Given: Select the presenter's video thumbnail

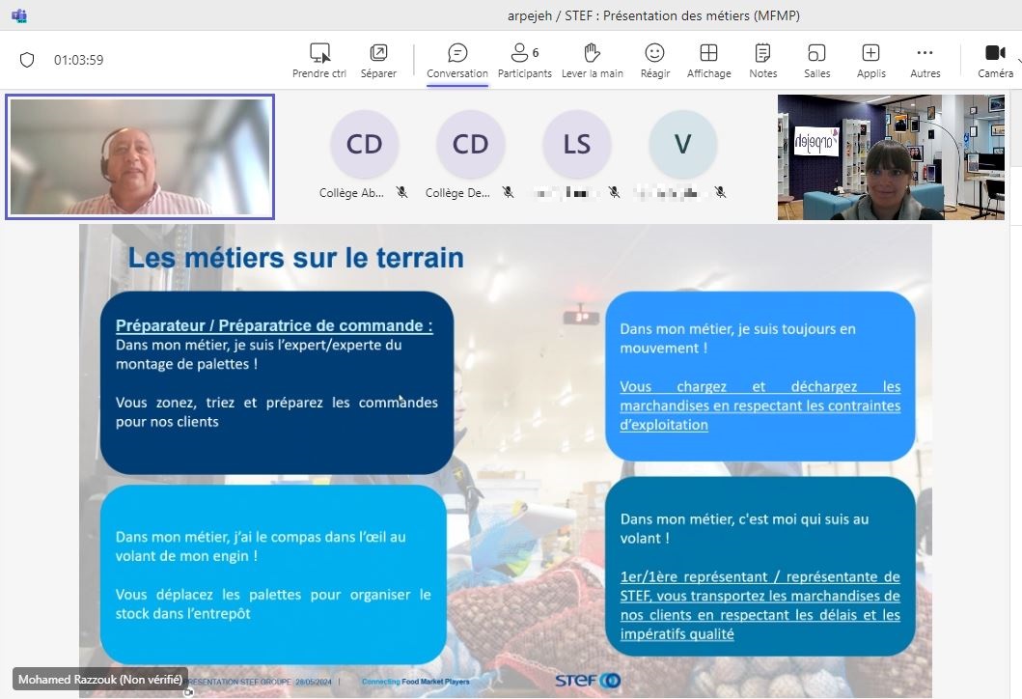Looking at the screenshot, I should (x=140, y=156).
